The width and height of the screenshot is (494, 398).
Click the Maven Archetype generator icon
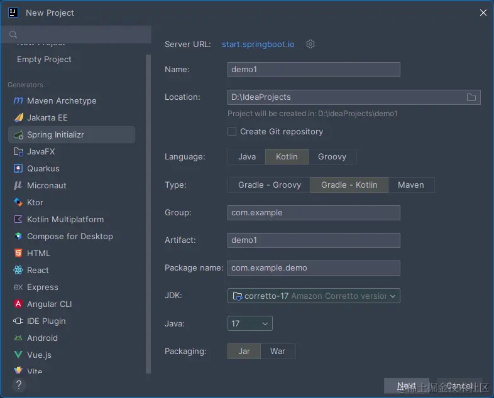(x=18, y=100)
